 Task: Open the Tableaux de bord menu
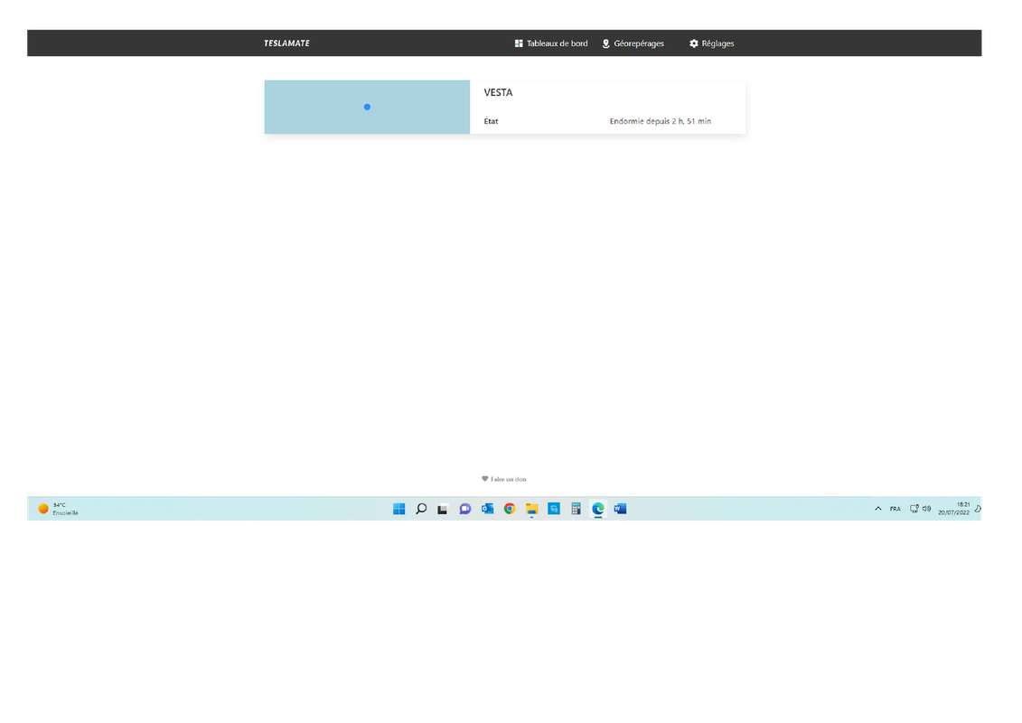coord(550,43)
